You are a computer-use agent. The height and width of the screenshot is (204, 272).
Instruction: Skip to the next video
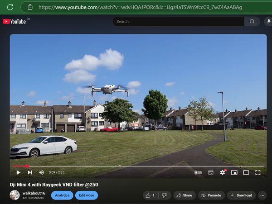tap(30, 172)
